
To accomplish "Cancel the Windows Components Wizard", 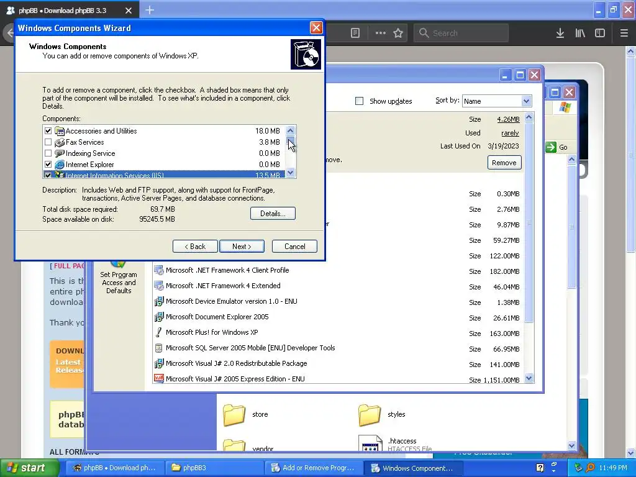I will pos(294,246).
